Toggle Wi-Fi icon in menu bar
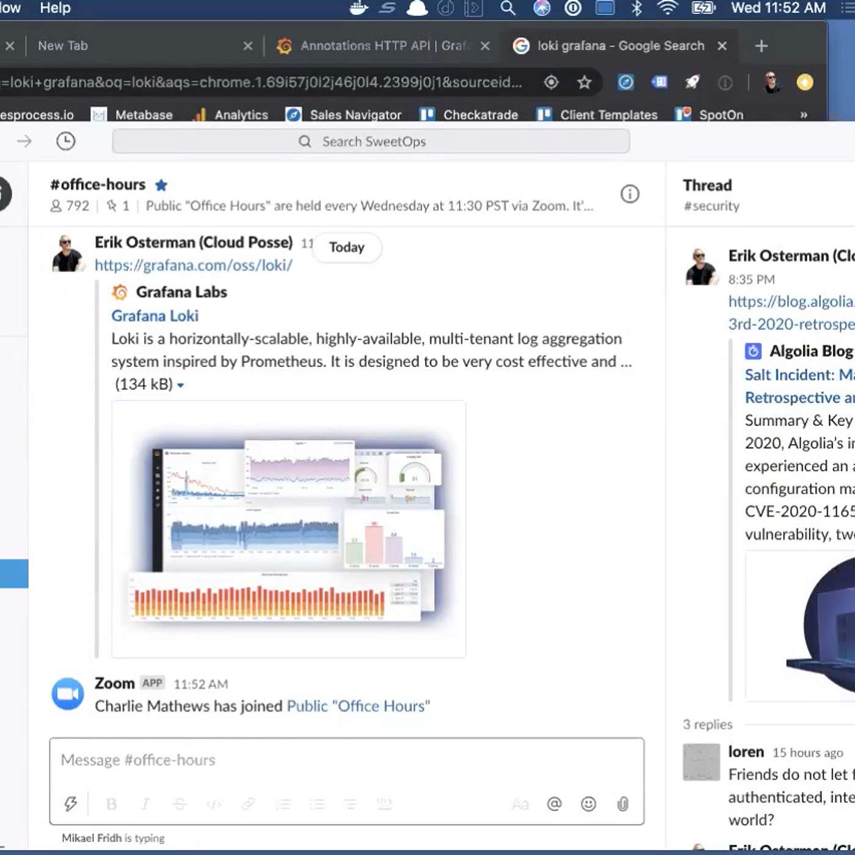The height and width of the screenshot is (855, 855). coord(668,9)
